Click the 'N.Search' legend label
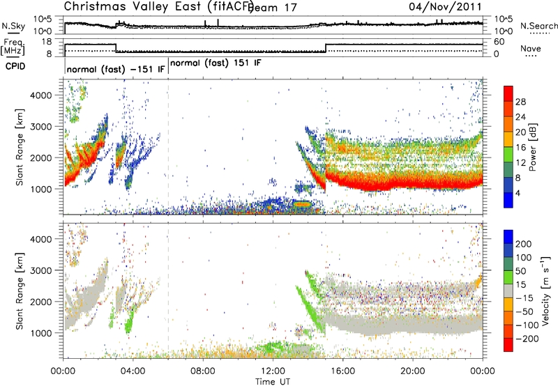The image size is (558, 386). pos(538,26)
